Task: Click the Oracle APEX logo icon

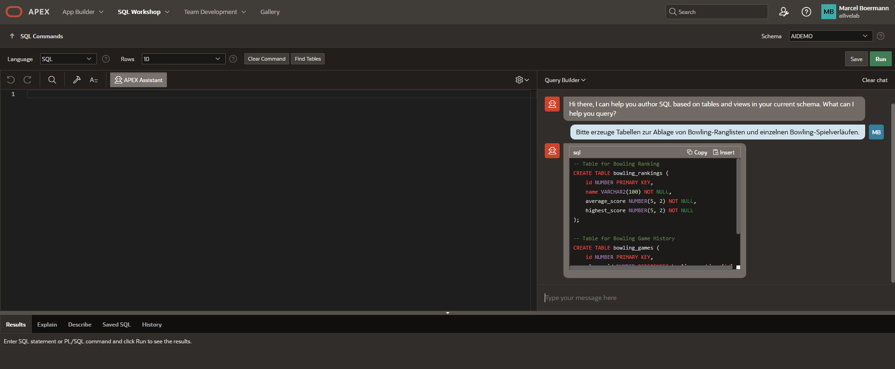Action: pyautogui.click(x=14, y=12)
